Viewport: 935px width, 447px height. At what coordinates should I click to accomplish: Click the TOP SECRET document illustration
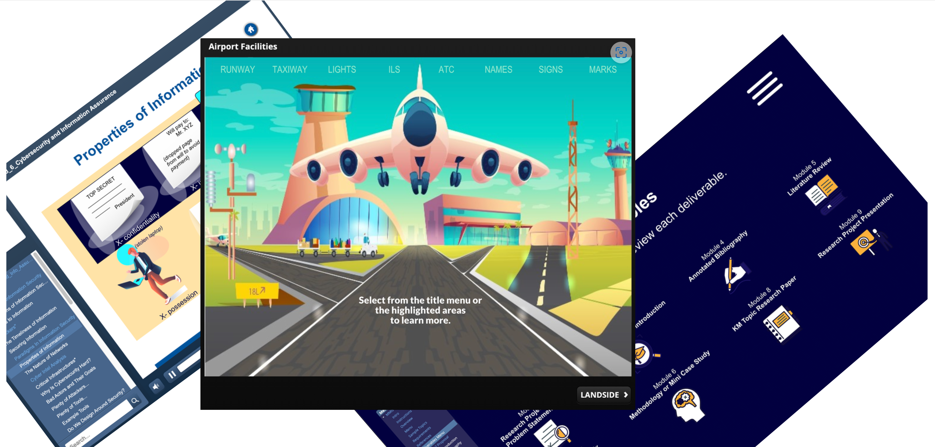tap(107, 203)
